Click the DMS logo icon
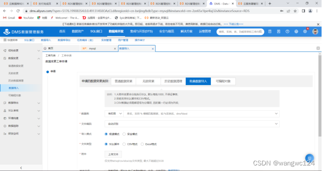 [x=7, y=32]
